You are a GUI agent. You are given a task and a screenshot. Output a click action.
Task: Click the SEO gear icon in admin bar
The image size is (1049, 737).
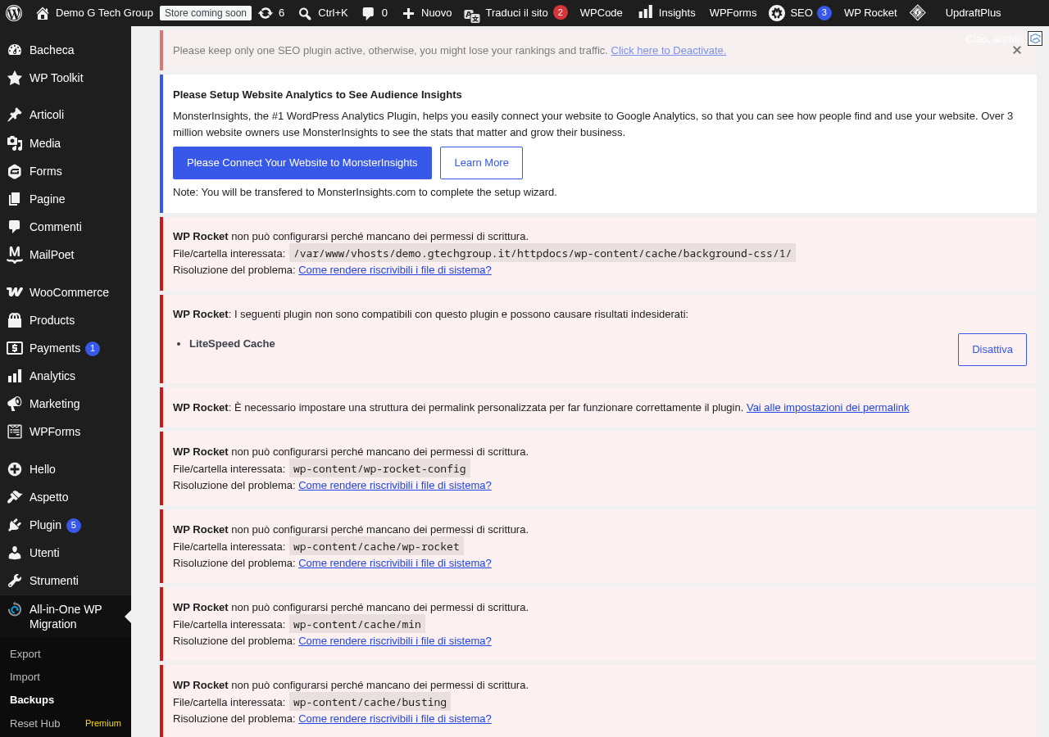(x=777, y=13)
